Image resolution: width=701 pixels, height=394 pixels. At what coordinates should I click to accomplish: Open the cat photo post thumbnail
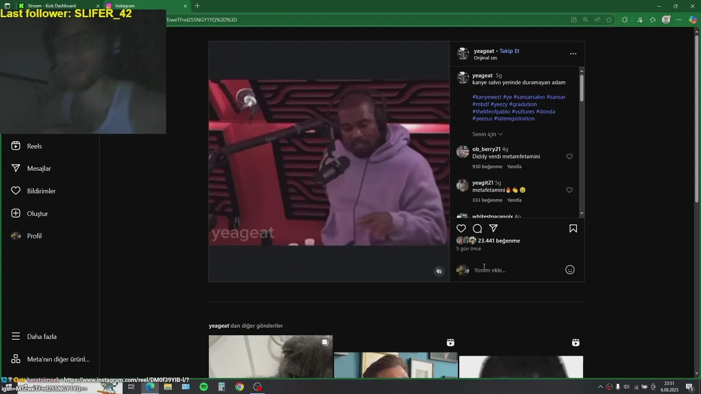[x=271, y=357]
